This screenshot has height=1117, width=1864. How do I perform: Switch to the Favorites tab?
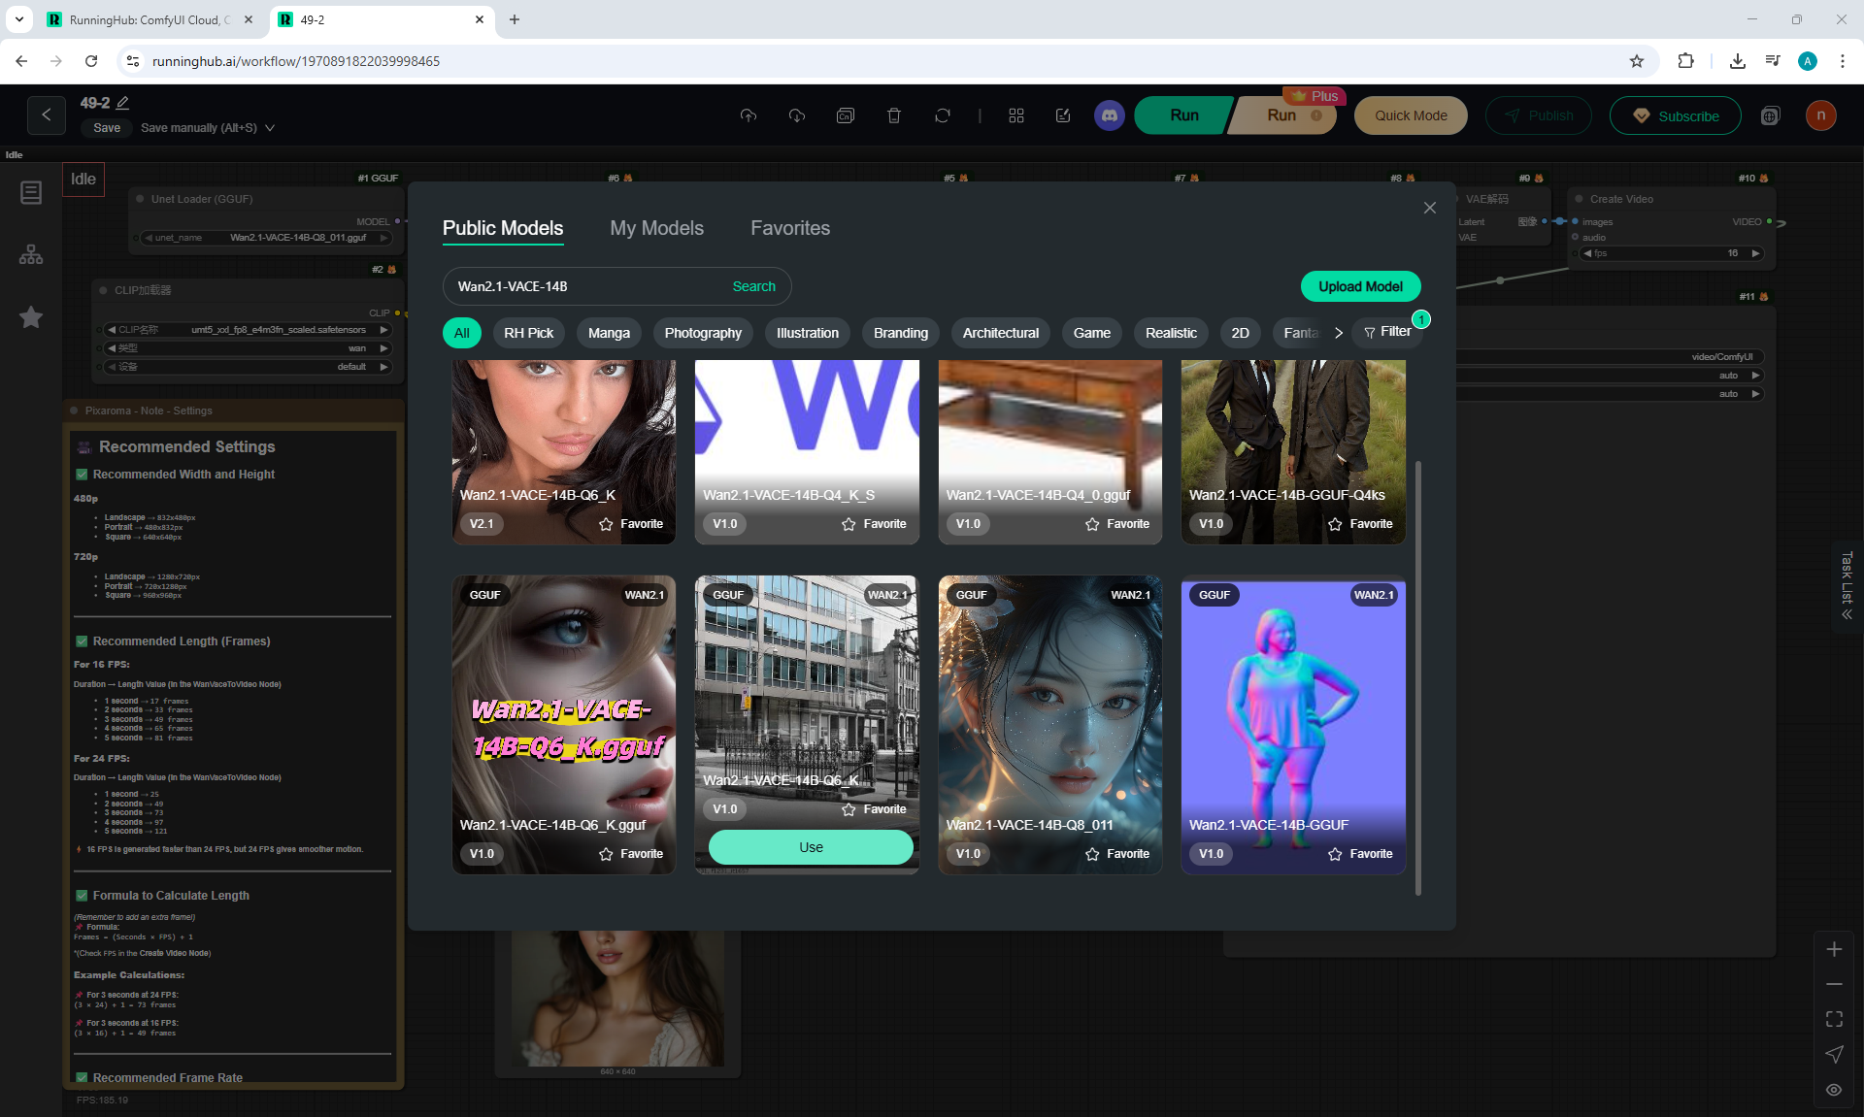pos(789,228)
